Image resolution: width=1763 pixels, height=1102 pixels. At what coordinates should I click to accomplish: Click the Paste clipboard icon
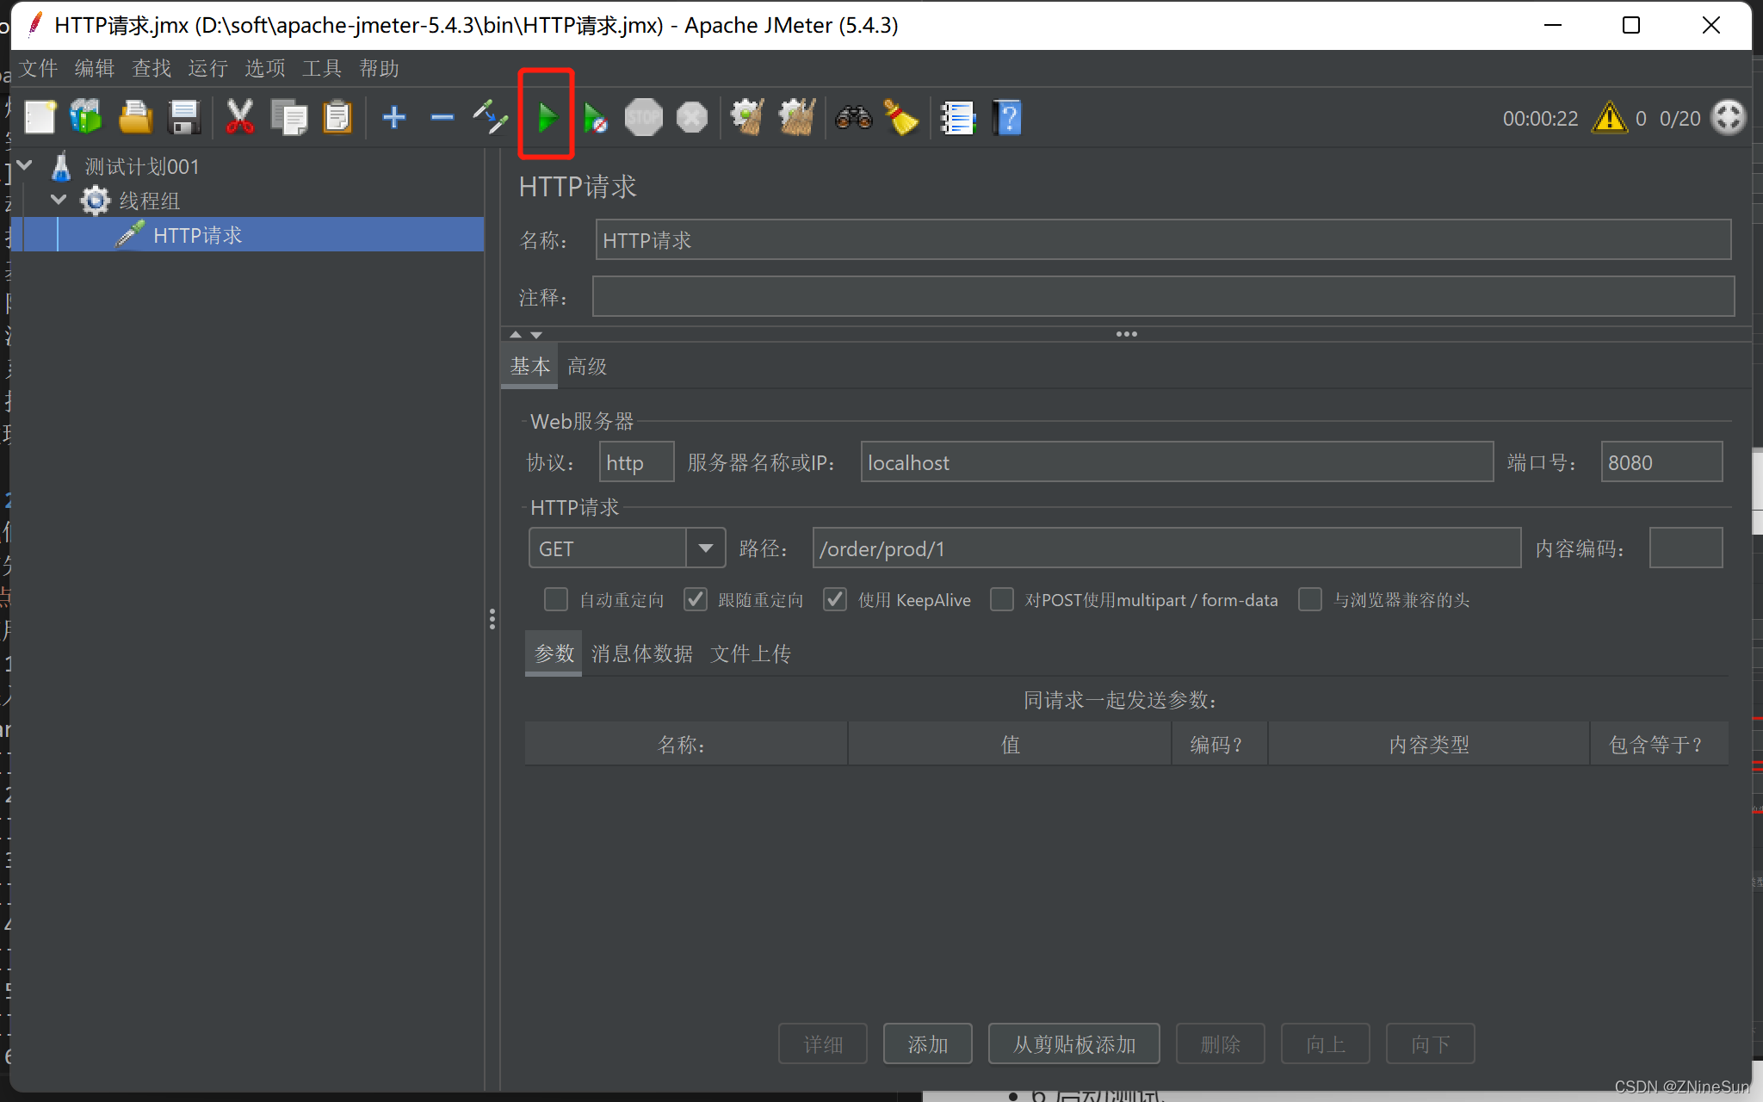[x=337, y=117]
